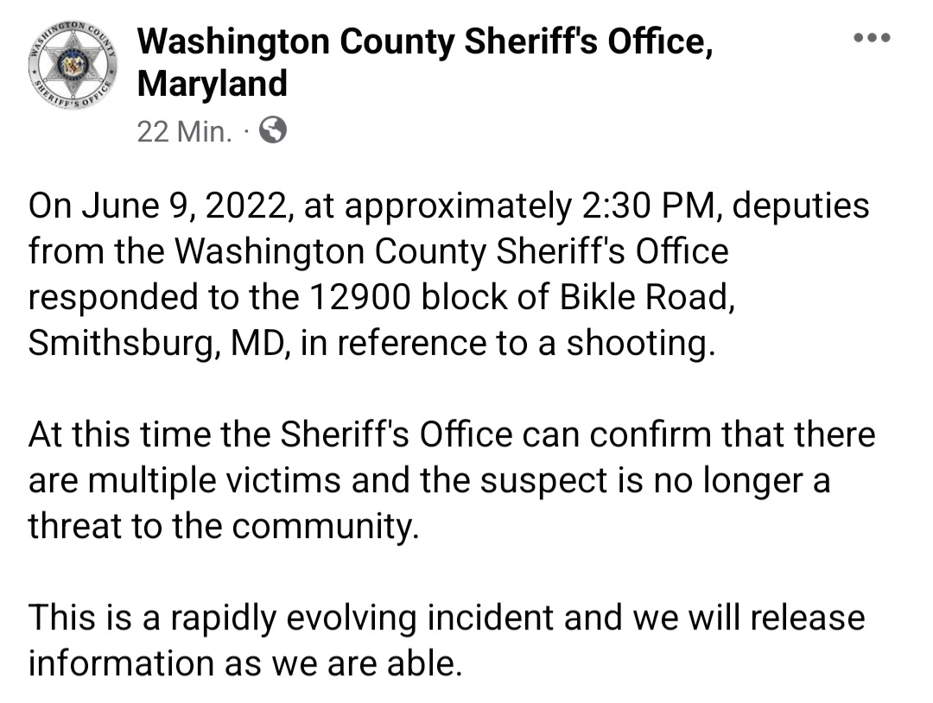Select the 'June 9, 2022' date text
Viewport: 933px width, 703px height.
point(187,207)
